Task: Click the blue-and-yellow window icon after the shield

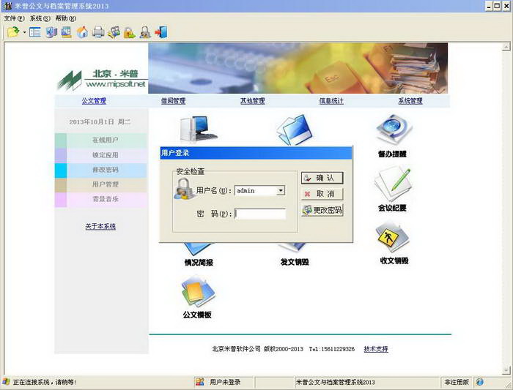Action: coord(67,32)
